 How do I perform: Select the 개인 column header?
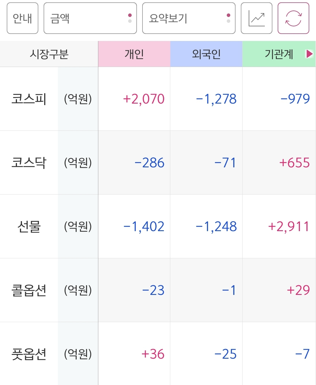(134, 54)
